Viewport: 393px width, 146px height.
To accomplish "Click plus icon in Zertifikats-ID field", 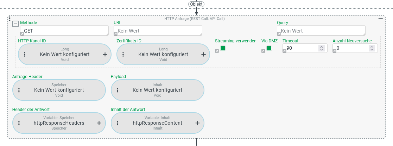I will [x=203, y=54].
